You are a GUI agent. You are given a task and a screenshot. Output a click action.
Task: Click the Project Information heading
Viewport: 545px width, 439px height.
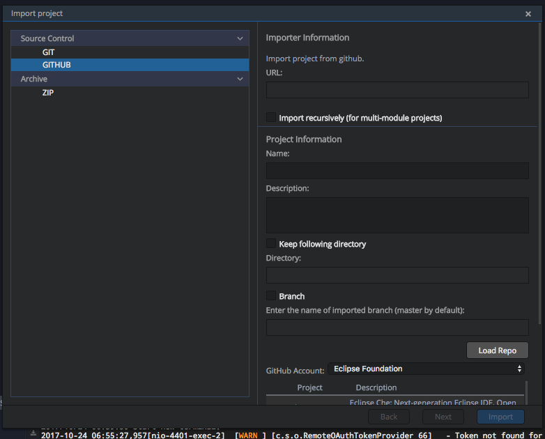(304, 139)
